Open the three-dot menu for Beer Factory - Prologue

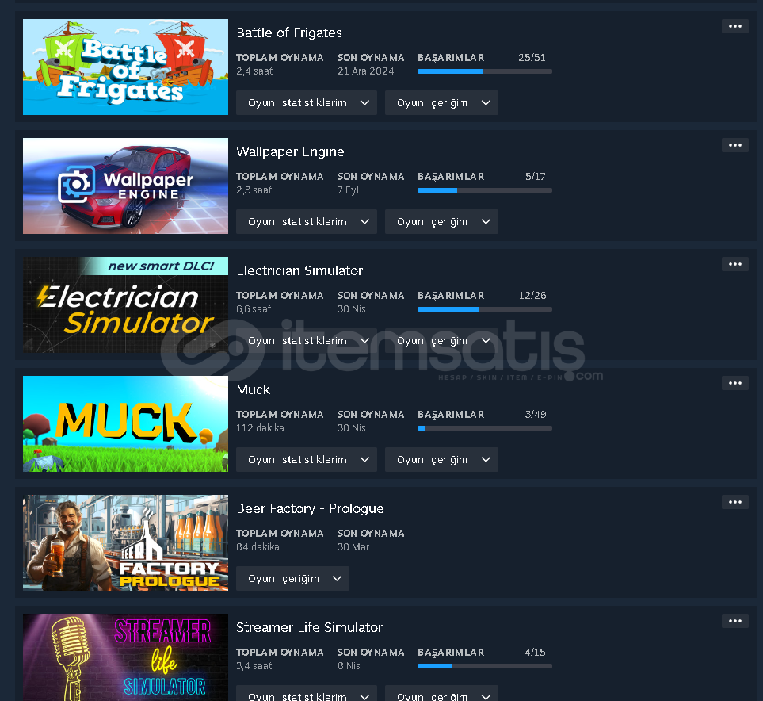pyautogui.click(x=734, y=502)
